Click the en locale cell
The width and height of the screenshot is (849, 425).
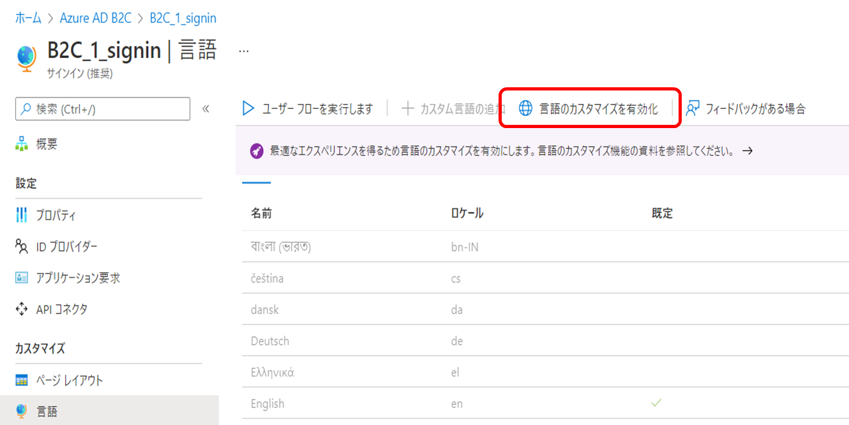456,404
